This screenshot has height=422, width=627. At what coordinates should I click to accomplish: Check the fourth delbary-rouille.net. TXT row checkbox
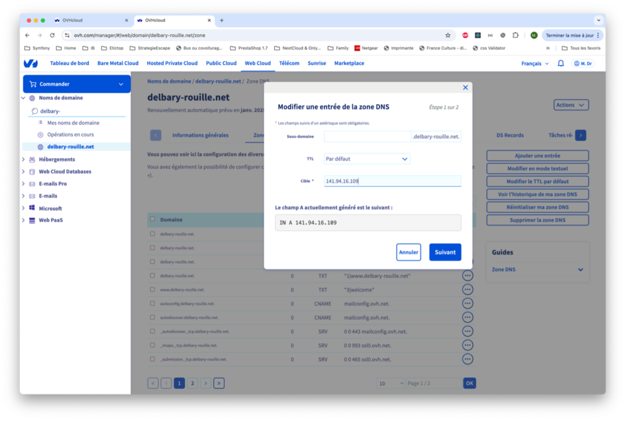pos(152,276)
